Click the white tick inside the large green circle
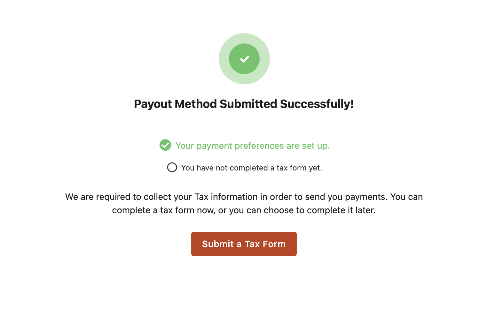Viewport: 495px width, 325px height. click(x=245, y=59)
